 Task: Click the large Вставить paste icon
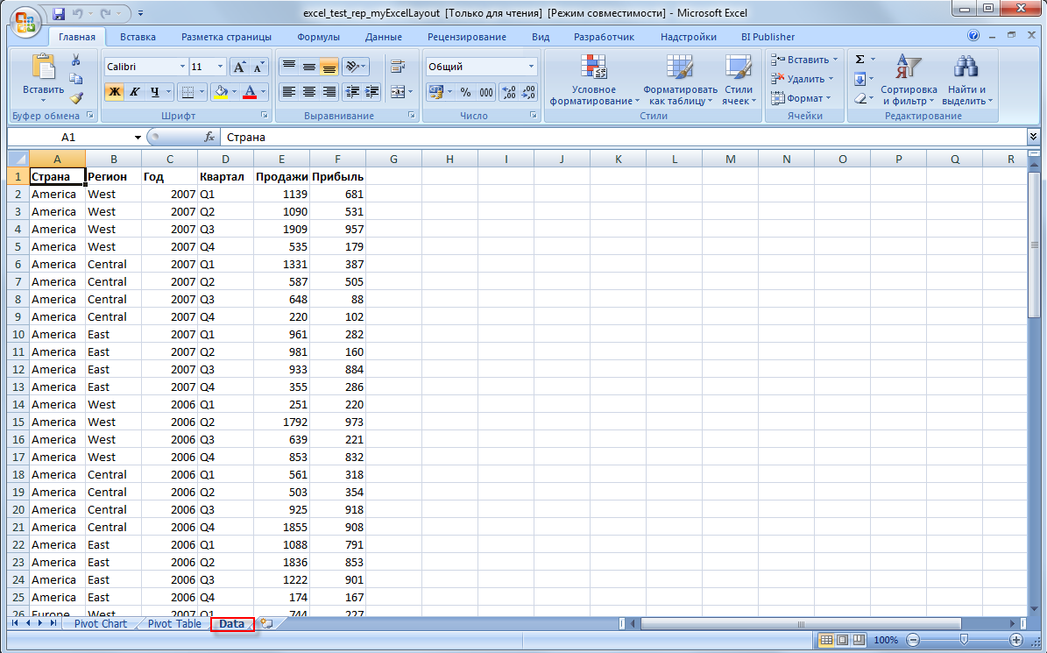(44, 67)
